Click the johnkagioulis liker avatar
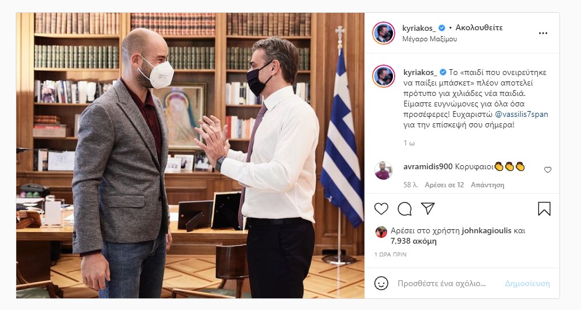The image size is (581, 310). point(381,232)
